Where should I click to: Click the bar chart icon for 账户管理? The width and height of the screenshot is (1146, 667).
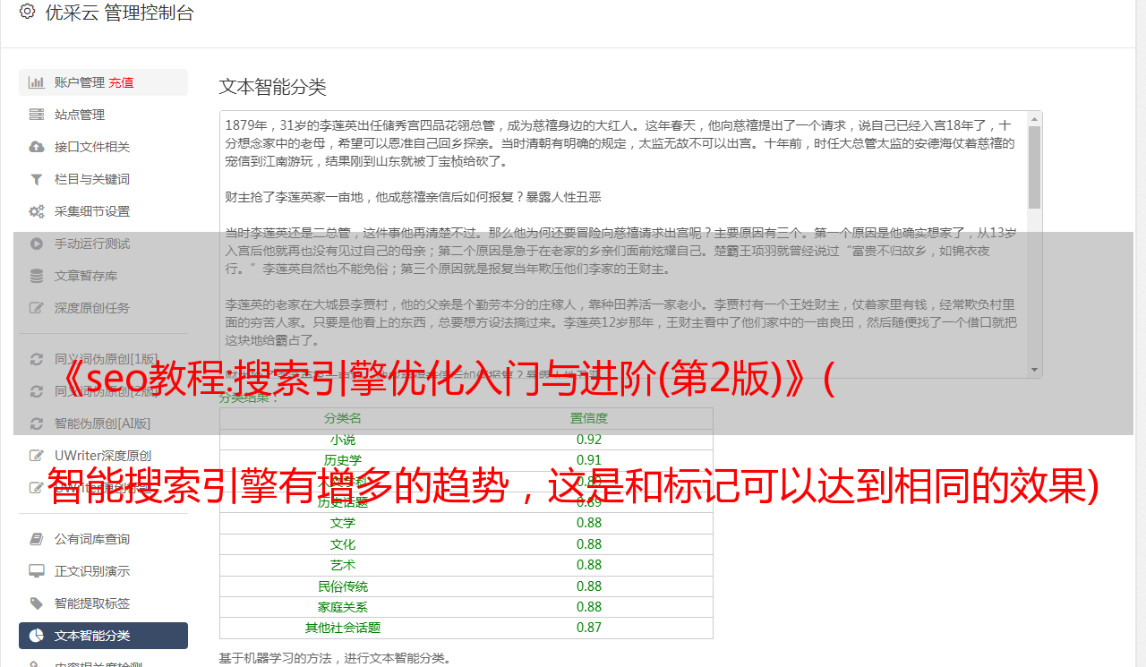pyautogui.click(x=37, y=82)
